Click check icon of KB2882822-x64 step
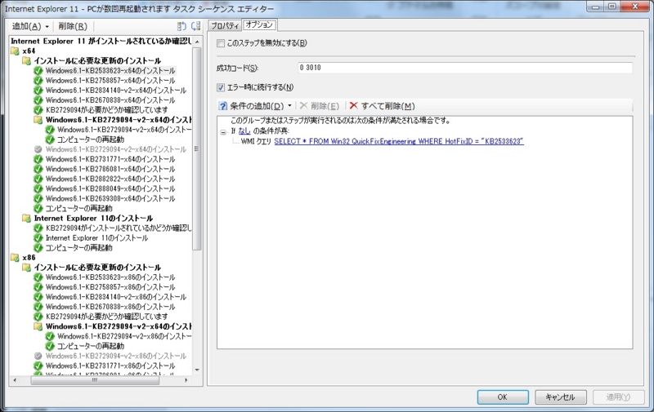Screen dimensions: 654x412 pos(38,179)
